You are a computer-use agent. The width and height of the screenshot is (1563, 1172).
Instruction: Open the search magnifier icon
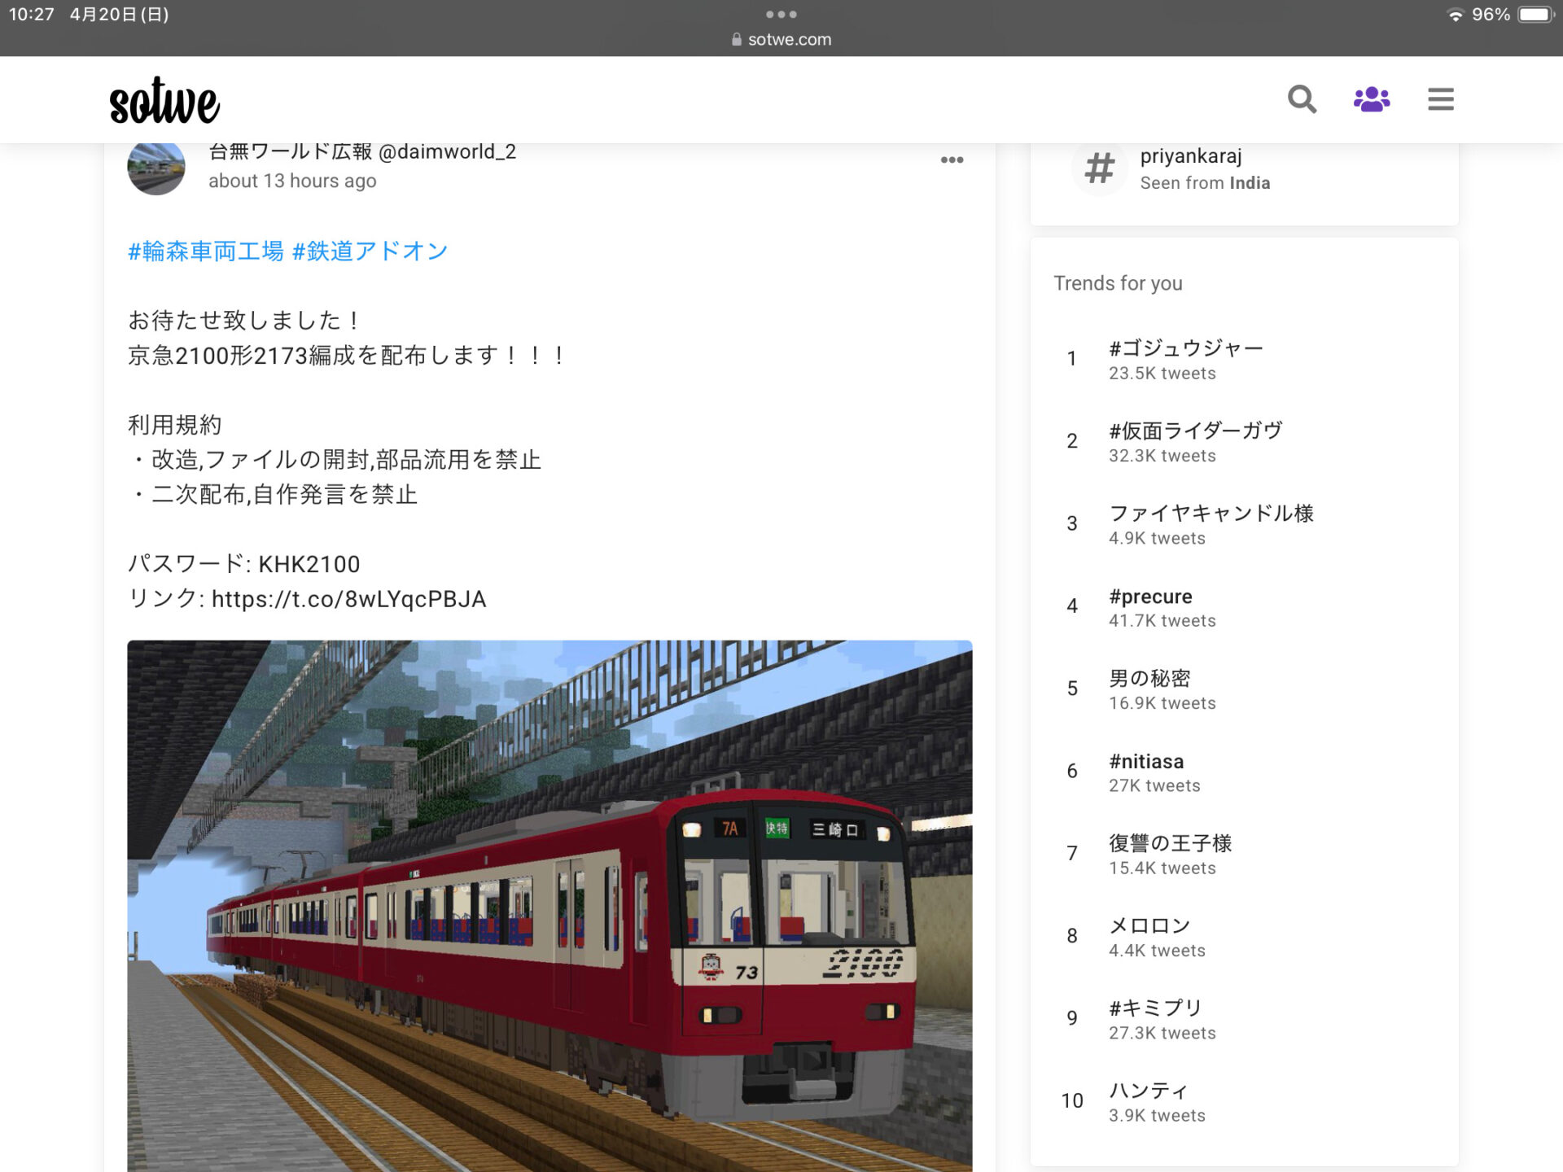tap(1302, 99)
